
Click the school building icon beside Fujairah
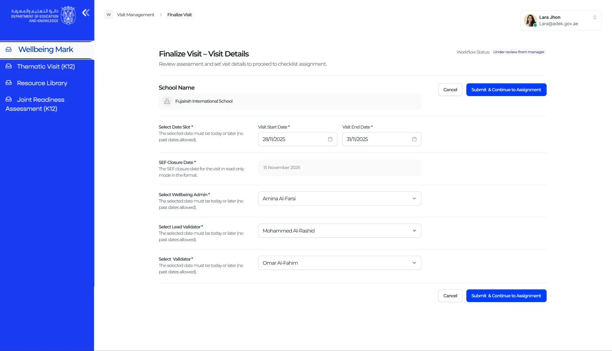click(167, 101)
